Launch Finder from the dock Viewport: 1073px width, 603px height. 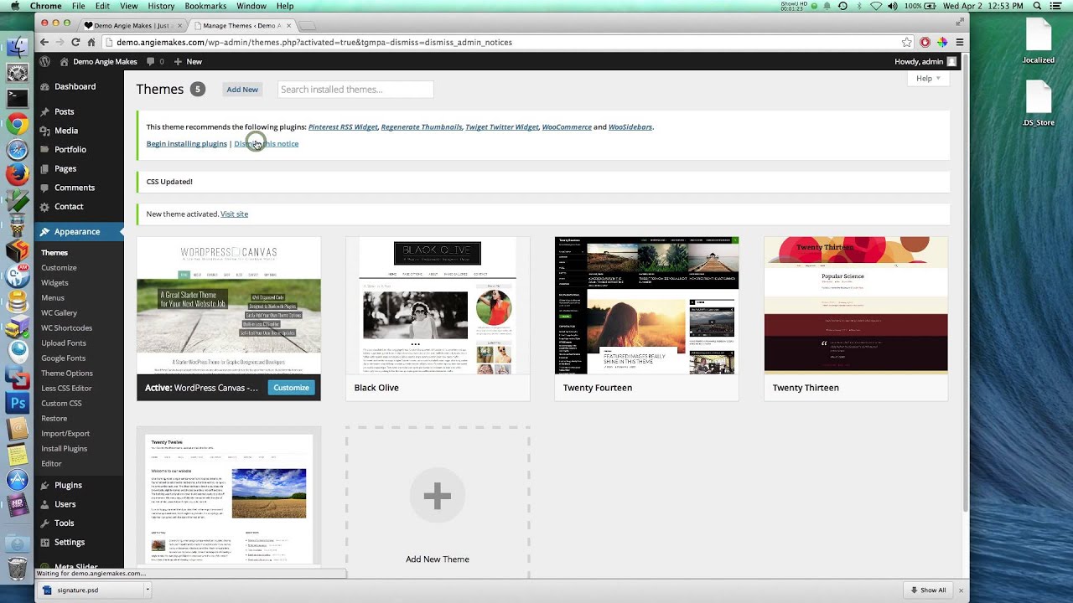click(x=17, y=46)
